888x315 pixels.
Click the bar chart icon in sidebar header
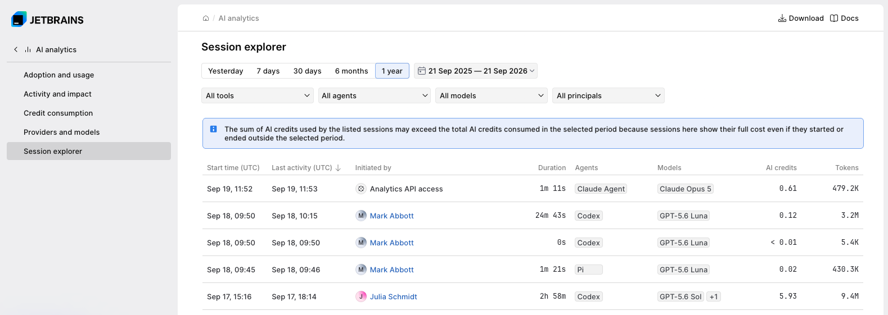click(x=28, y=49)
